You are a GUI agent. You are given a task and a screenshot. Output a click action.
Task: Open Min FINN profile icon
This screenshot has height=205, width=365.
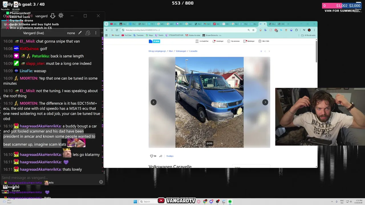(260, 41)
